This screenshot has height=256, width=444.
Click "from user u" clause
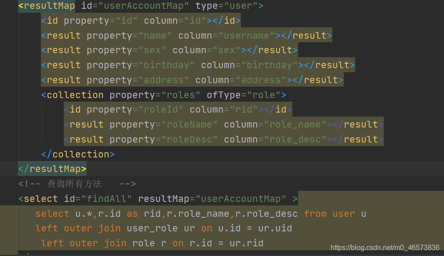click(x=335, y=214)
